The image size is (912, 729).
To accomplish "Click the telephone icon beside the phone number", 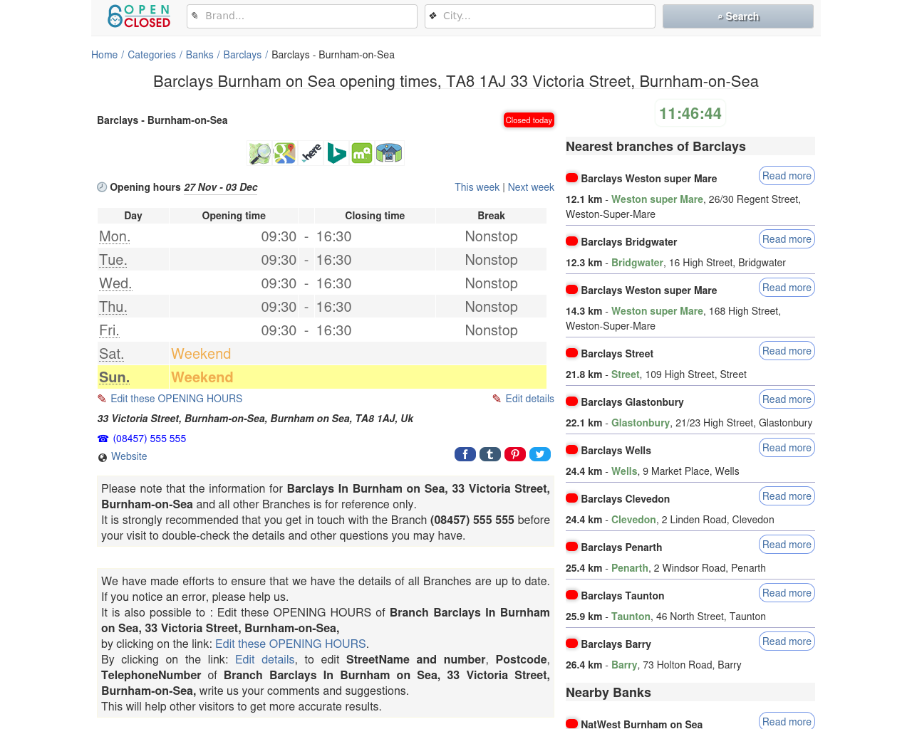I will [x=103, y=439].
